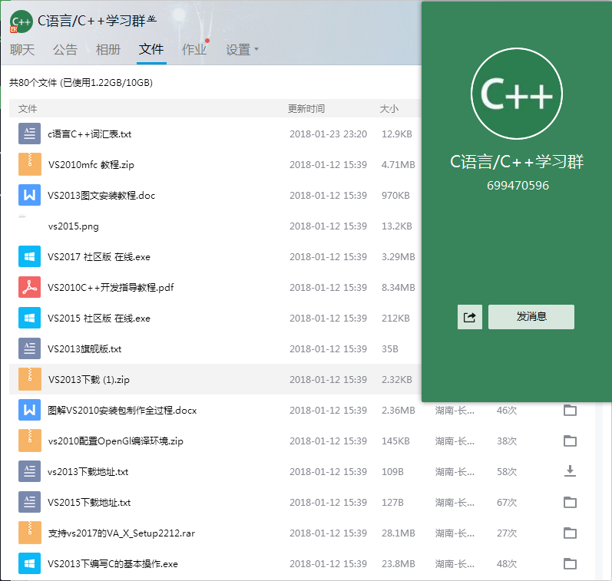Viewport: 612px width, 581px height.
Task: Click the 共80个文件 storage usage text
Action: pos(81,83)
